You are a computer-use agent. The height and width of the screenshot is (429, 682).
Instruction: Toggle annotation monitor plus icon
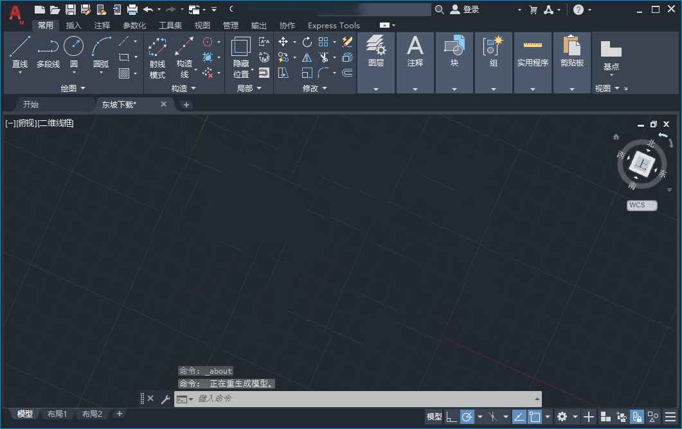589,417
